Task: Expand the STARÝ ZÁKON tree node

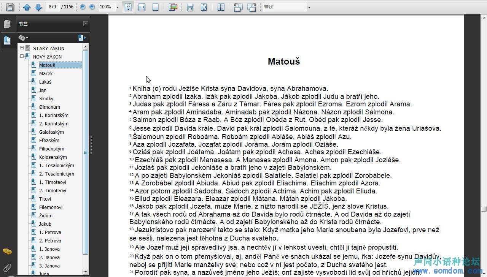Action: 22,48
